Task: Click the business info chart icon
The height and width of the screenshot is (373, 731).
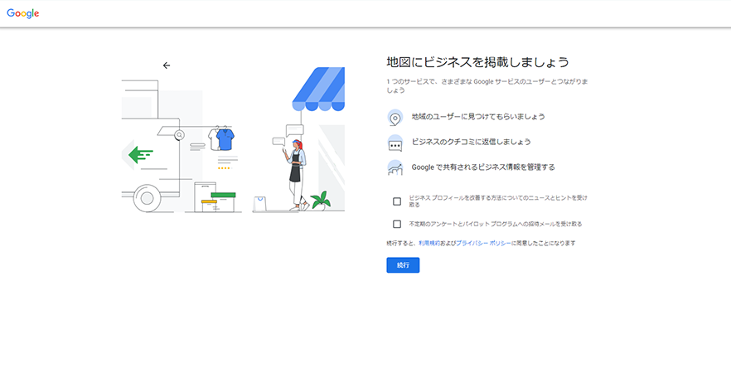Action: [395, 167]
